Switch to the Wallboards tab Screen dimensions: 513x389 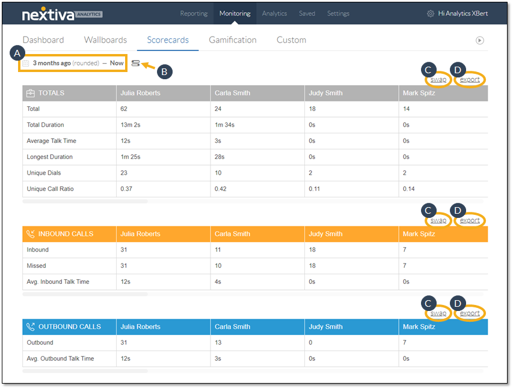[105, 40]
